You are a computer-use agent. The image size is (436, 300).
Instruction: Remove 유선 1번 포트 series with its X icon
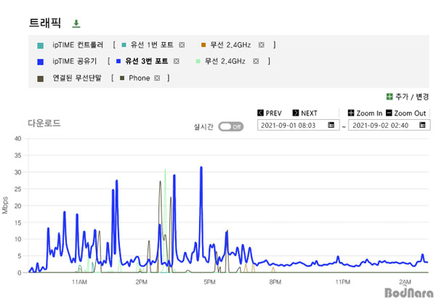(182, 45)
